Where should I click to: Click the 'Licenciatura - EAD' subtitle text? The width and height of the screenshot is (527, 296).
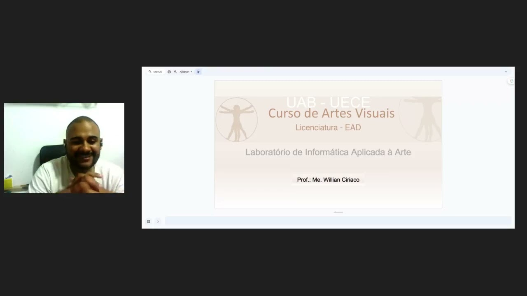[328, 127]
